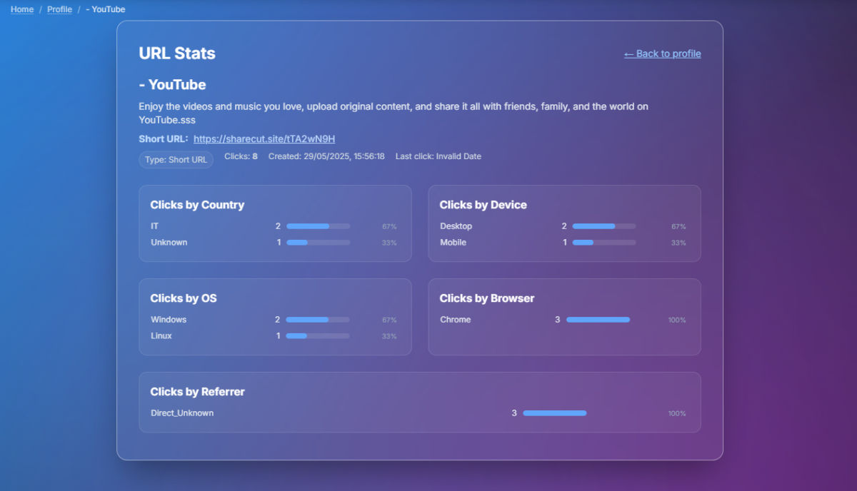Click the 100% value in Clicks by Referrer
Screen dimensions: 857x491
point(677,414)
